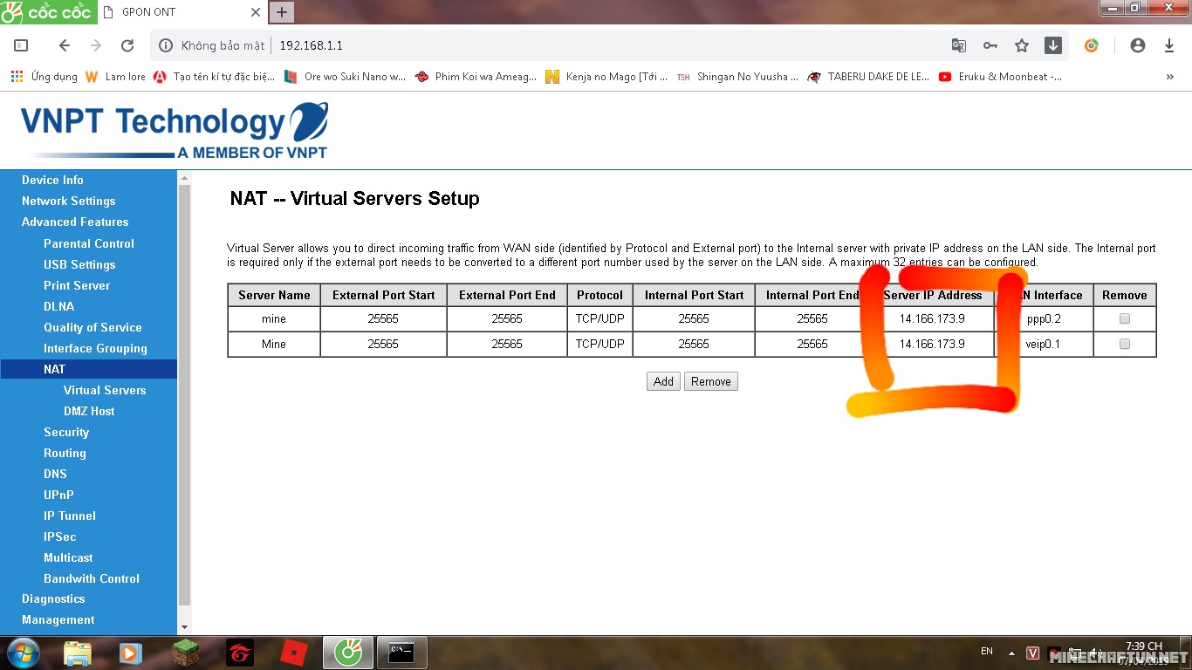Screen dimensions: 1192x670
Task: Click the saved passwords key icon
Action: [990, 45]
